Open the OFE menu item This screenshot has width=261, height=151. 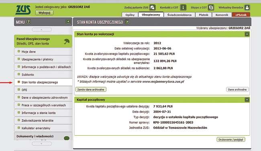[43, 90]
